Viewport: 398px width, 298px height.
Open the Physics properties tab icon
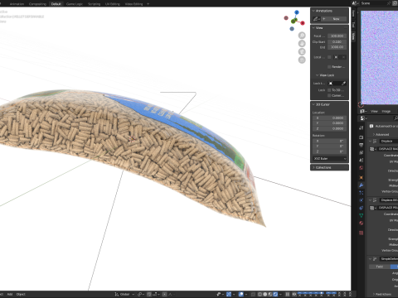pyautogui.click(x=361, y=200)
